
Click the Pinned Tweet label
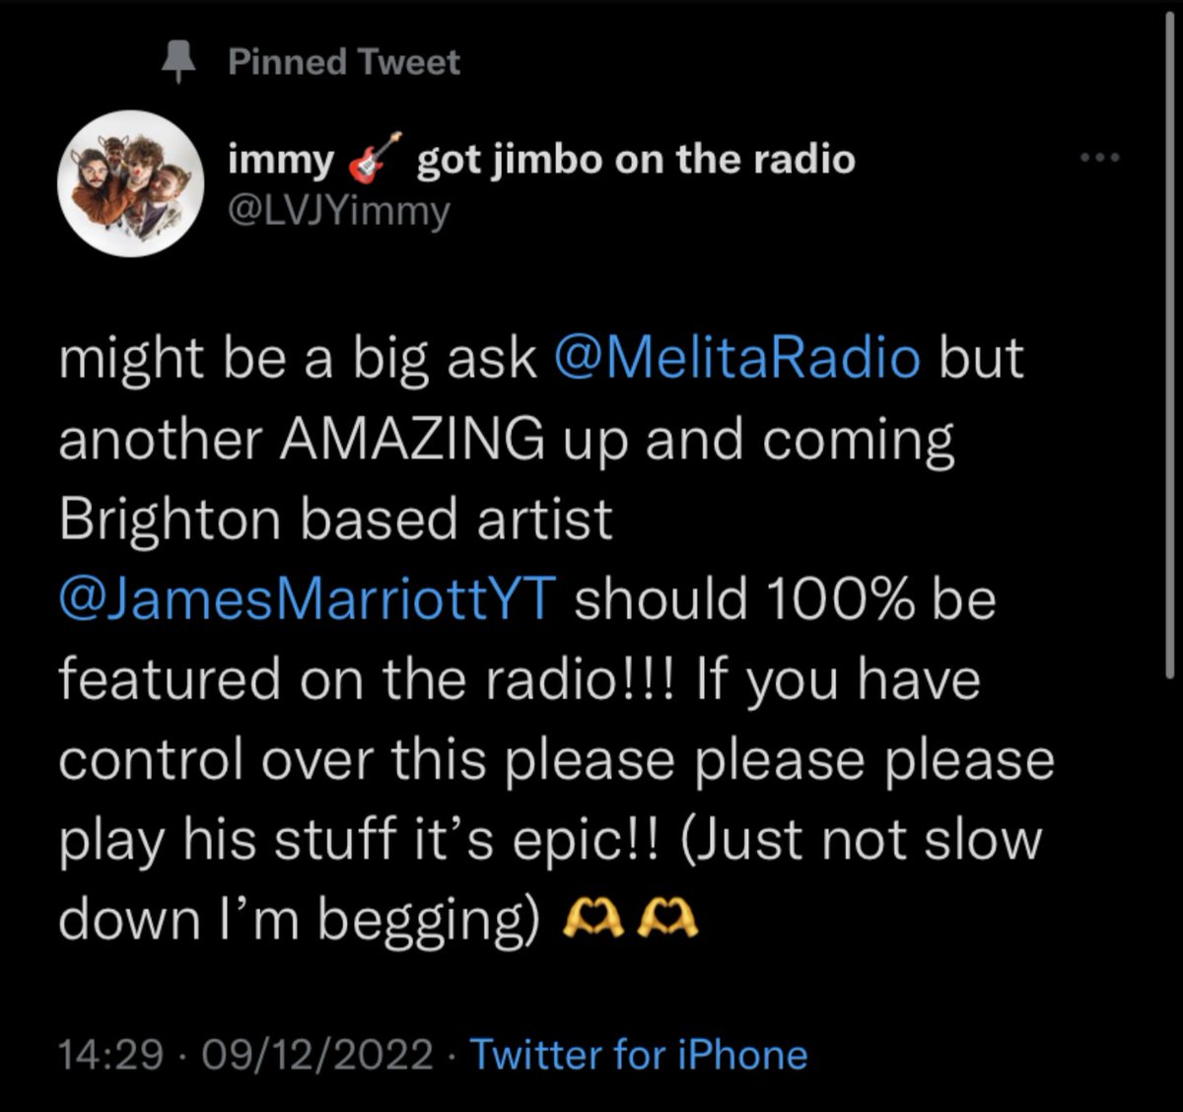pyautogui.click(x=343, y=62)
